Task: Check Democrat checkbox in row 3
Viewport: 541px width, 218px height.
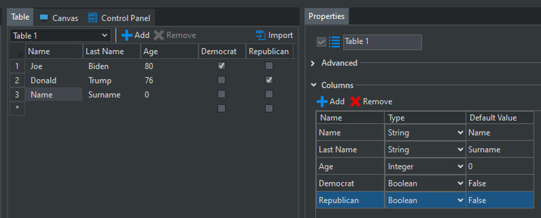Action: point(221,95)
